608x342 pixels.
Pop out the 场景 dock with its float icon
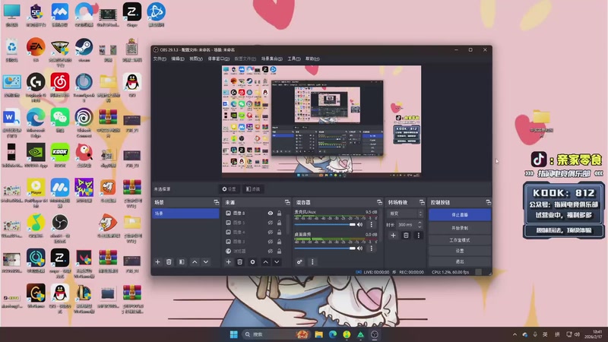(x=217, y=202)
